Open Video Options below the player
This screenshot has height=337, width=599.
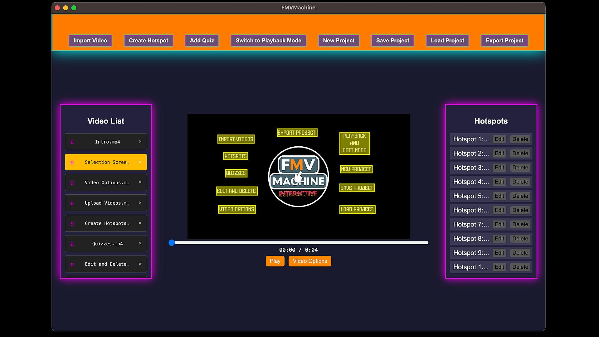(310, 261)
